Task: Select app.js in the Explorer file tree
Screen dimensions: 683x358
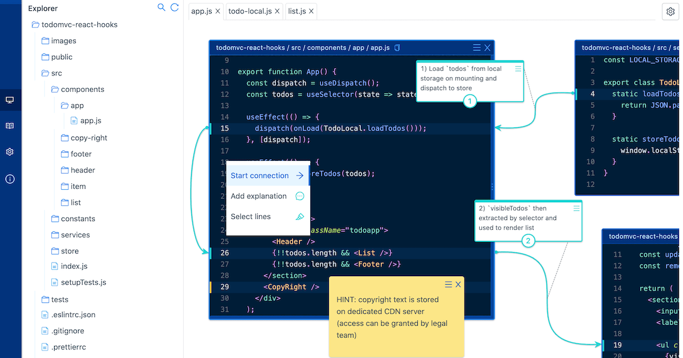Action: (90, 120)
